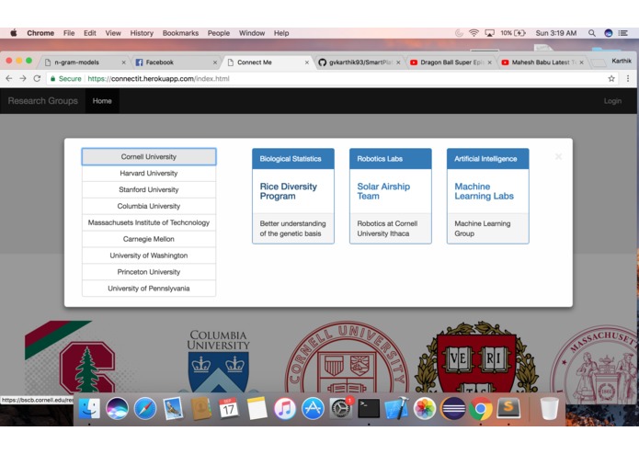639x454 pixels.
Task: Select Harvard University in the list
Action: (x=149, y=174)
